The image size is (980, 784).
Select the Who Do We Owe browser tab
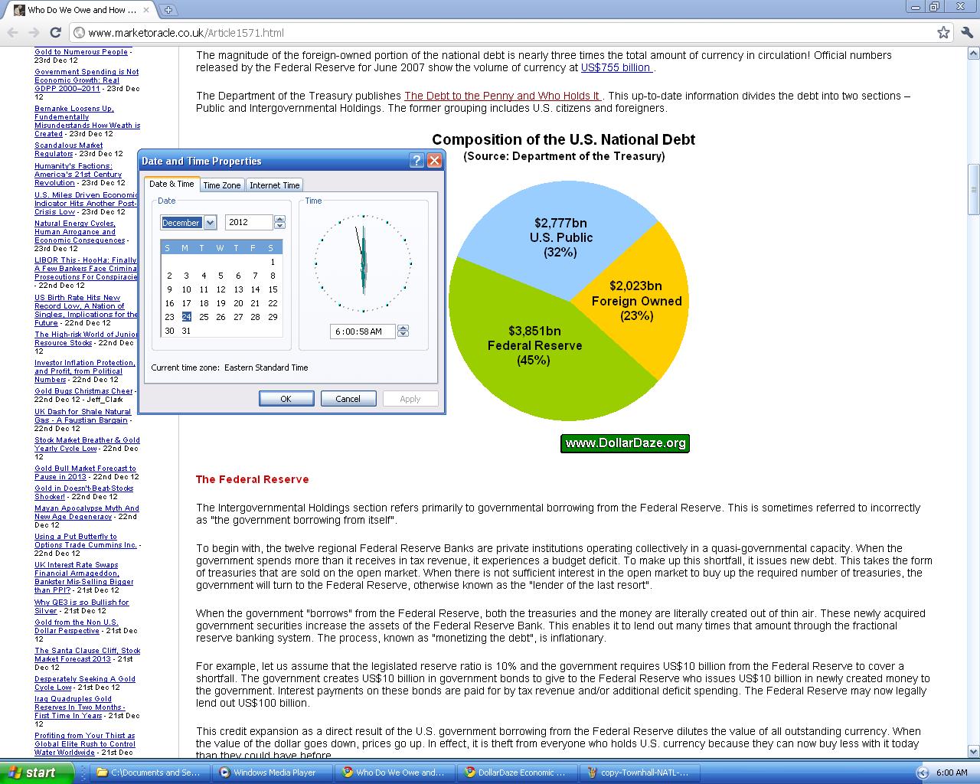[80, 10]
